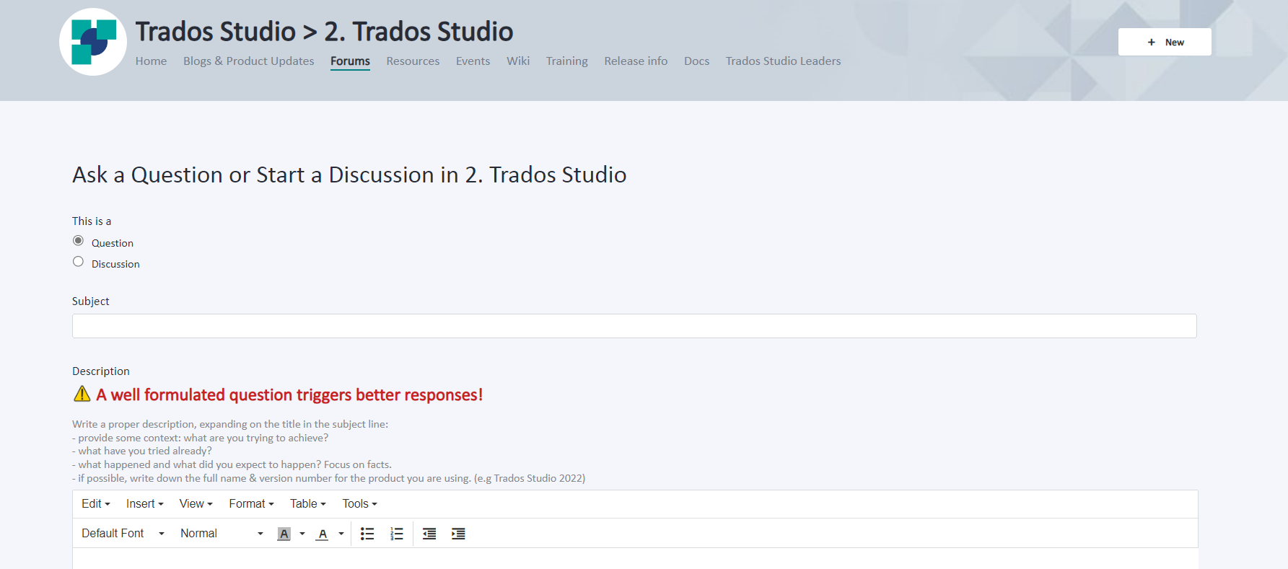Open the Trados Studio Leaders tab
The width and height of the screenshot is (1288, 569).
[x=784, y=61]
